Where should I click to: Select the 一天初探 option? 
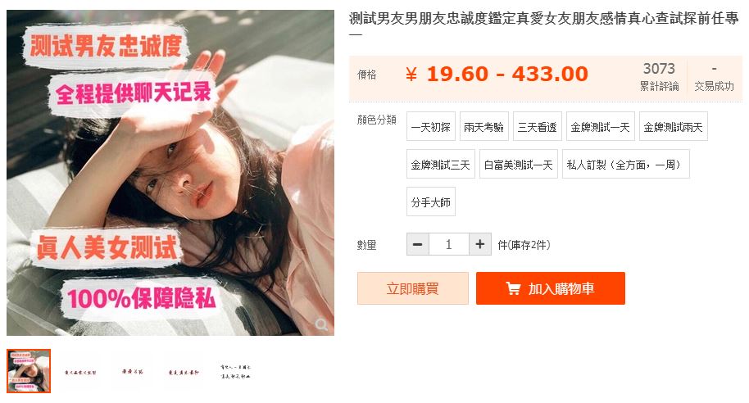[431, 126]
